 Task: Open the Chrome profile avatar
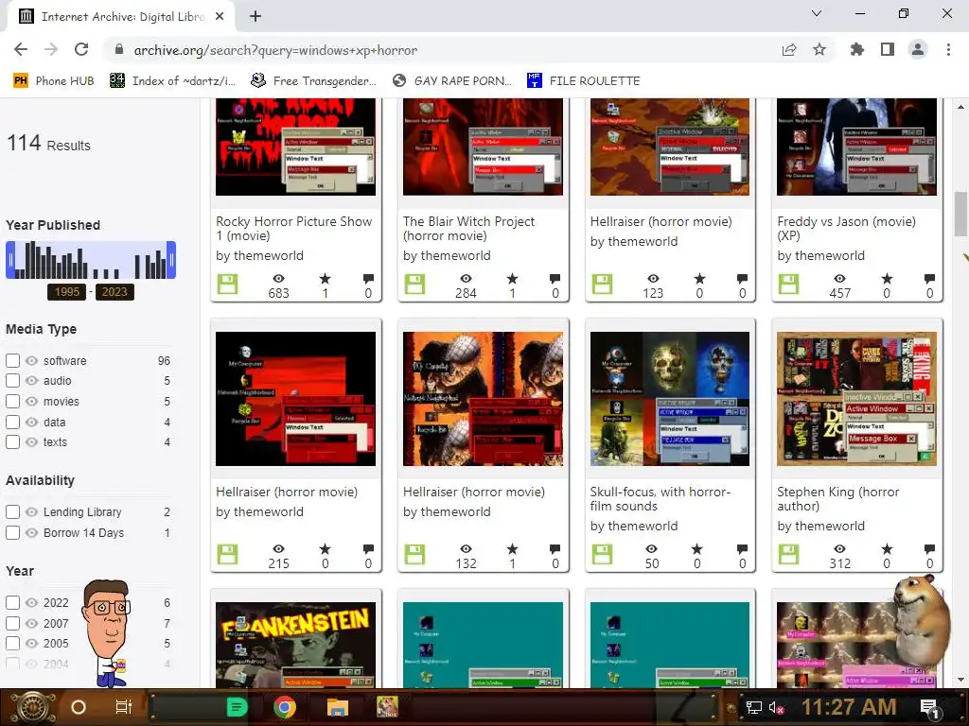pyautogui.click(x=918, y=49)
